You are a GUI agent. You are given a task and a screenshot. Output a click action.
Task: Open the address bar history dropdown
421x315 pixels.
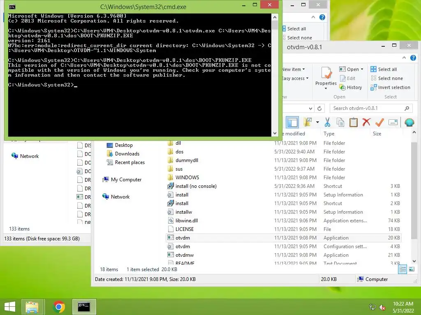310,108
